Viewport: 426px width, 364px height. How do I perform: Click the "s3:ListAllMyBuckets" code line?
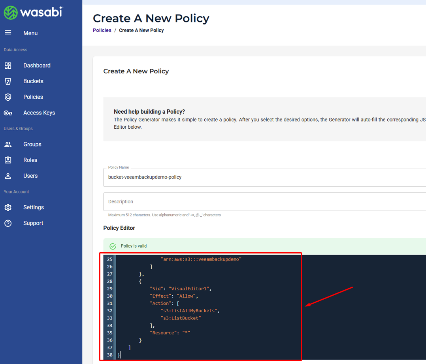(190, 311)
